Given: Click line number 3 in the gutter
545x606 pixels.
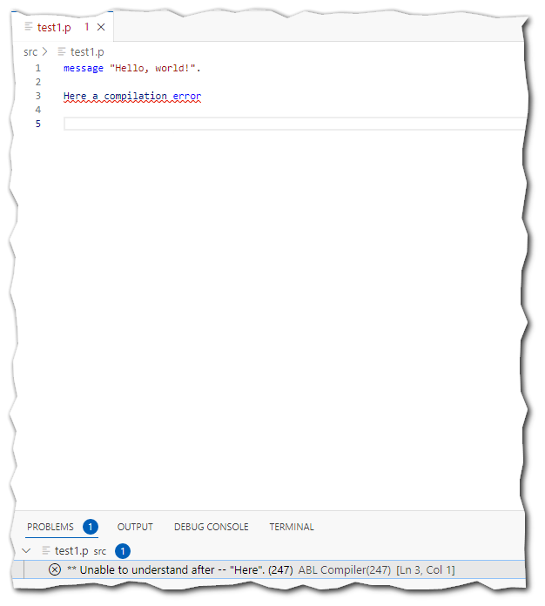Looking at the screenshot, I should 38,96.
